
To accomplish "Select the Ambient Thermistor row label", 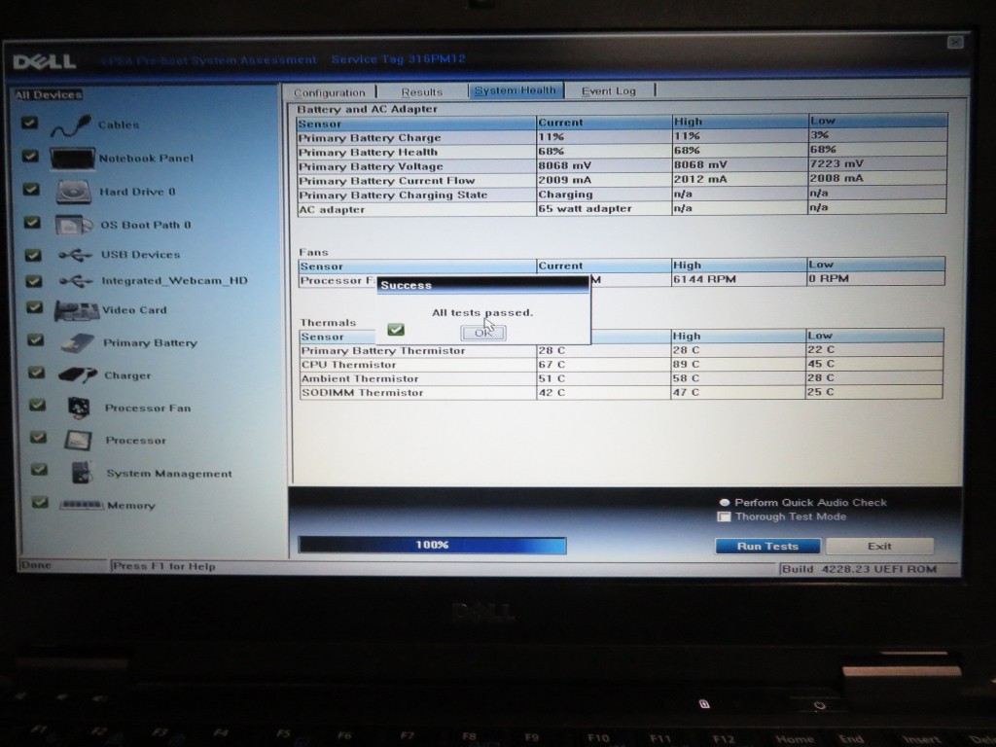I will (x=360, y=378).
